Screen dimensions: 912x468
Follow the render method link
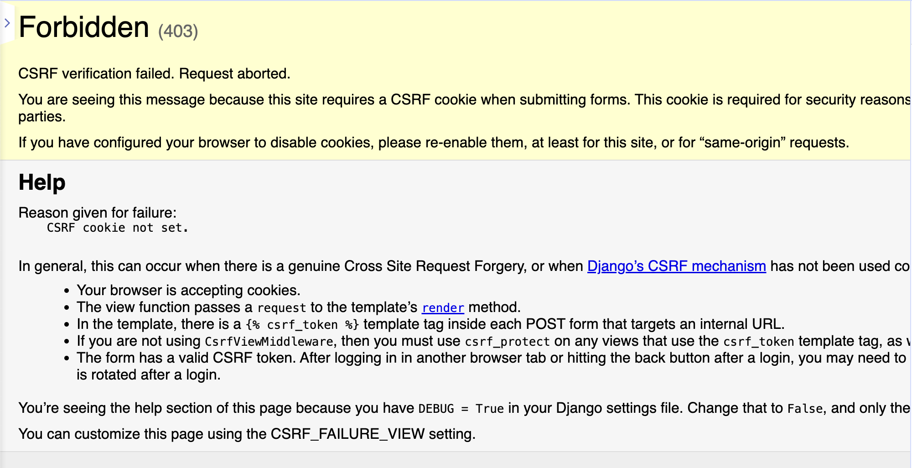click(x=443, y=308)
